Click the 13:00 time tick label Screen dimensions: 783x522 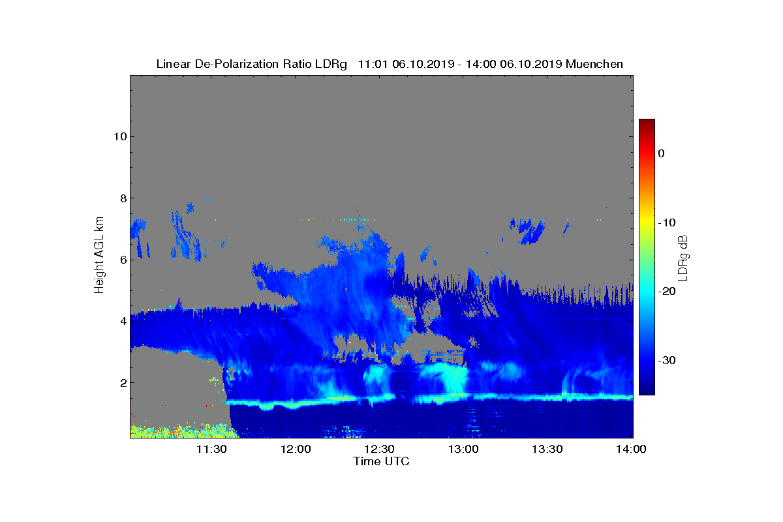pyautogui.click(x=463, y=449)
